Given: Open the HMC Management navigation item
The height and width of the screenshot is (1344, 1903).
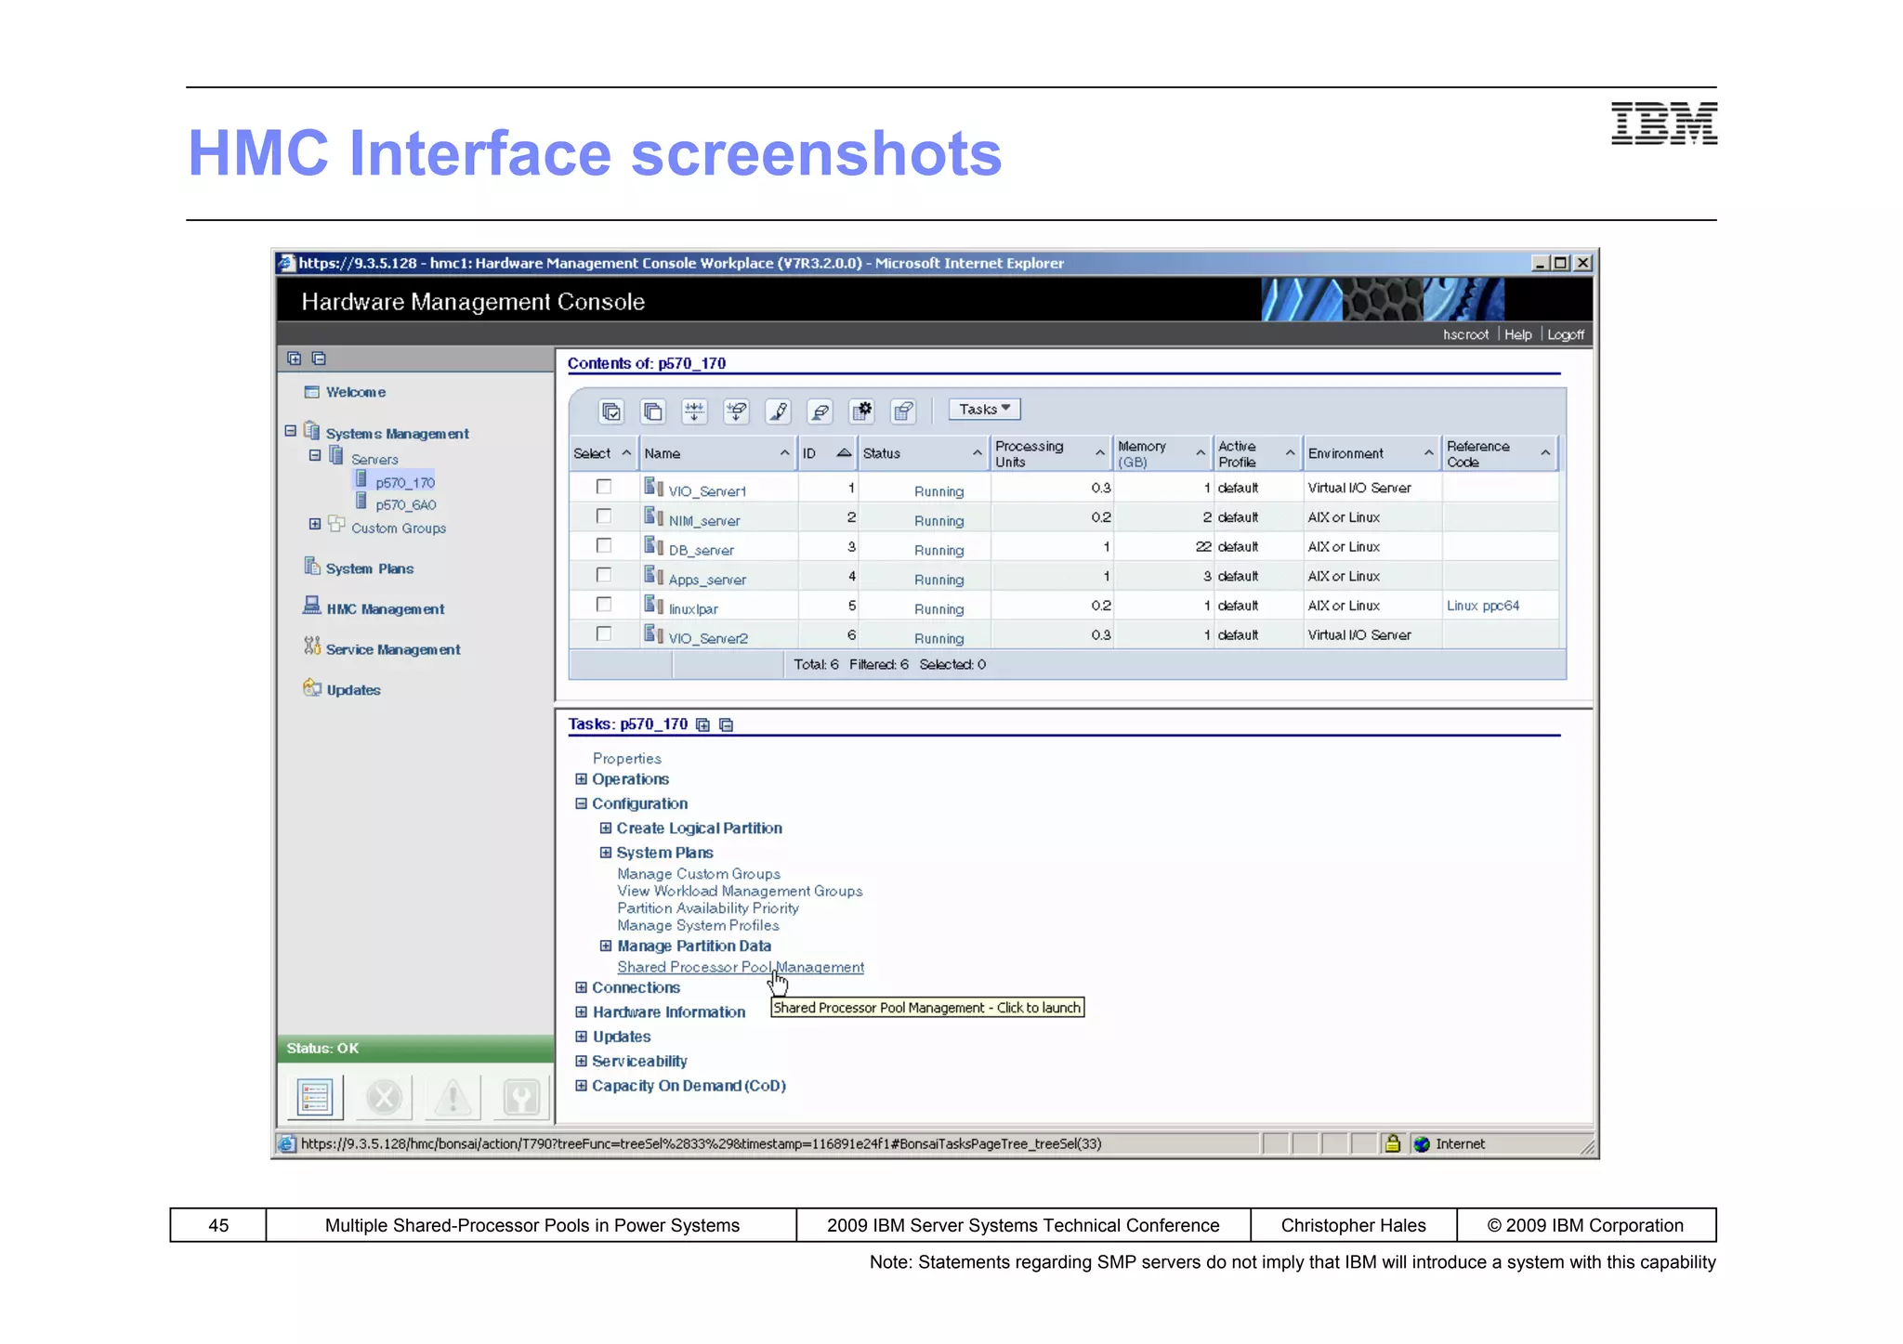Looking at the screenshot, I should [386, 609].
